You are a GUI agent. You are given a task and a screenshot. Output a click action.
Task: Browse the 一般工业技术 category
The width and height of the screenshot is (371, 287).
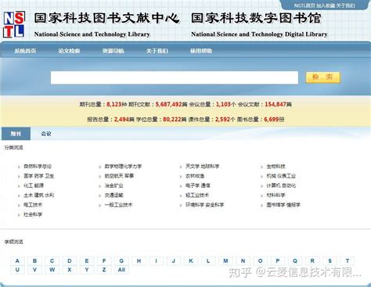119,205
